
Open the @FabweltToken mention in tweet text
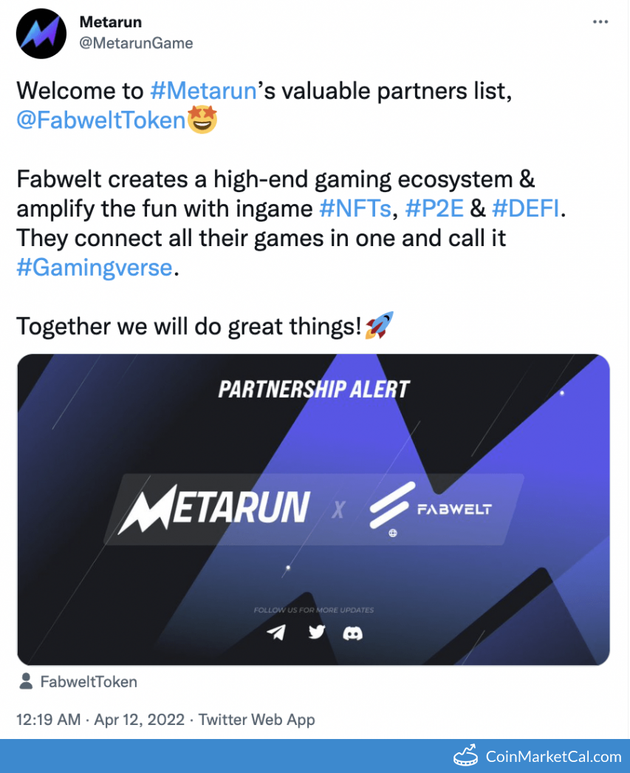[100, 120]
